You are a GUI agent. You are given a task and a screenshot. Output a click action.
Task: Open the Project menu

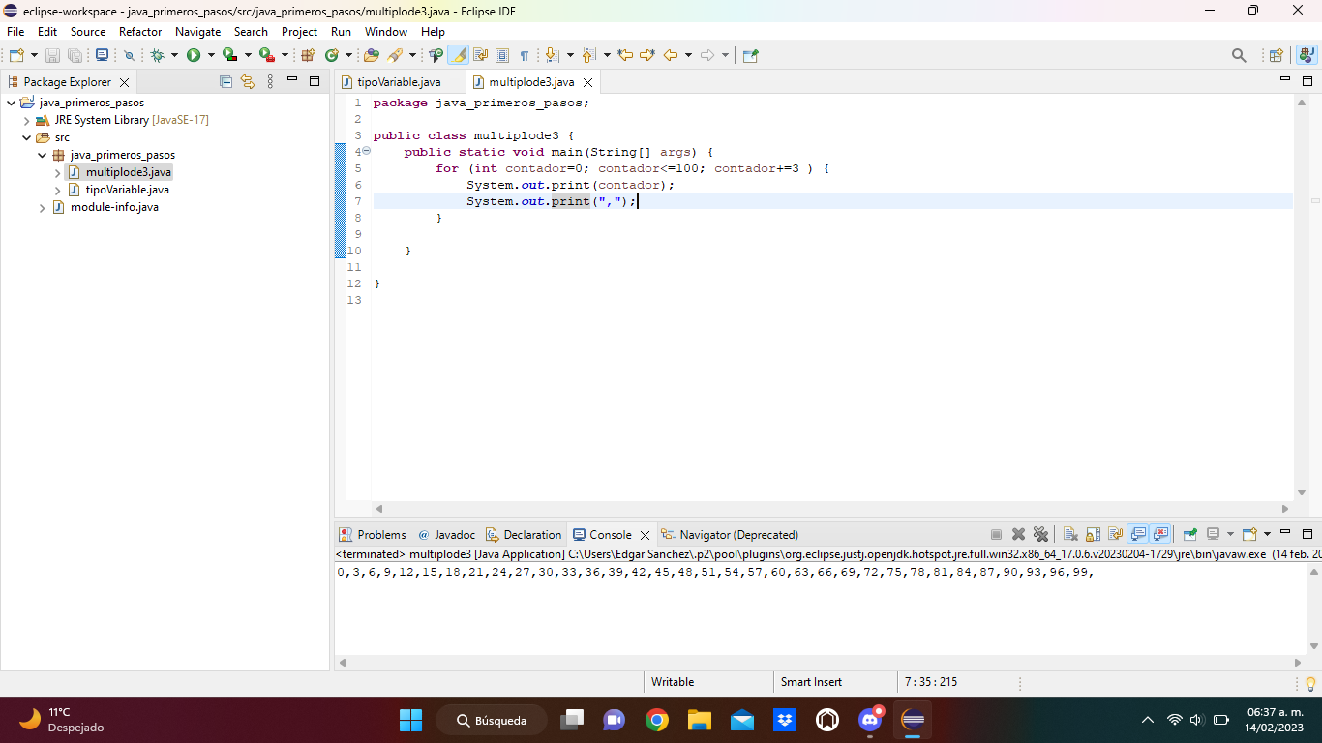pyautogui.click(x=299, y=32)
